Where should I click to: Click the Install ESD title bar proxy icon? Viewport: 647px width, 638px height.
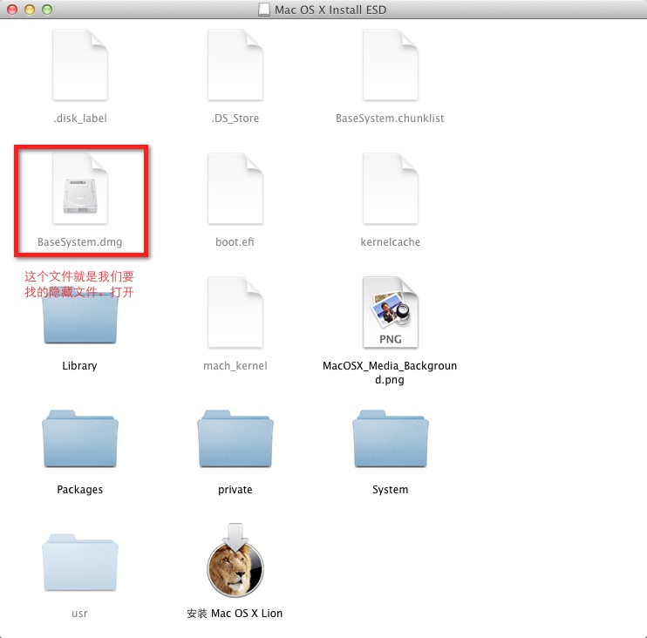(263, 10)
